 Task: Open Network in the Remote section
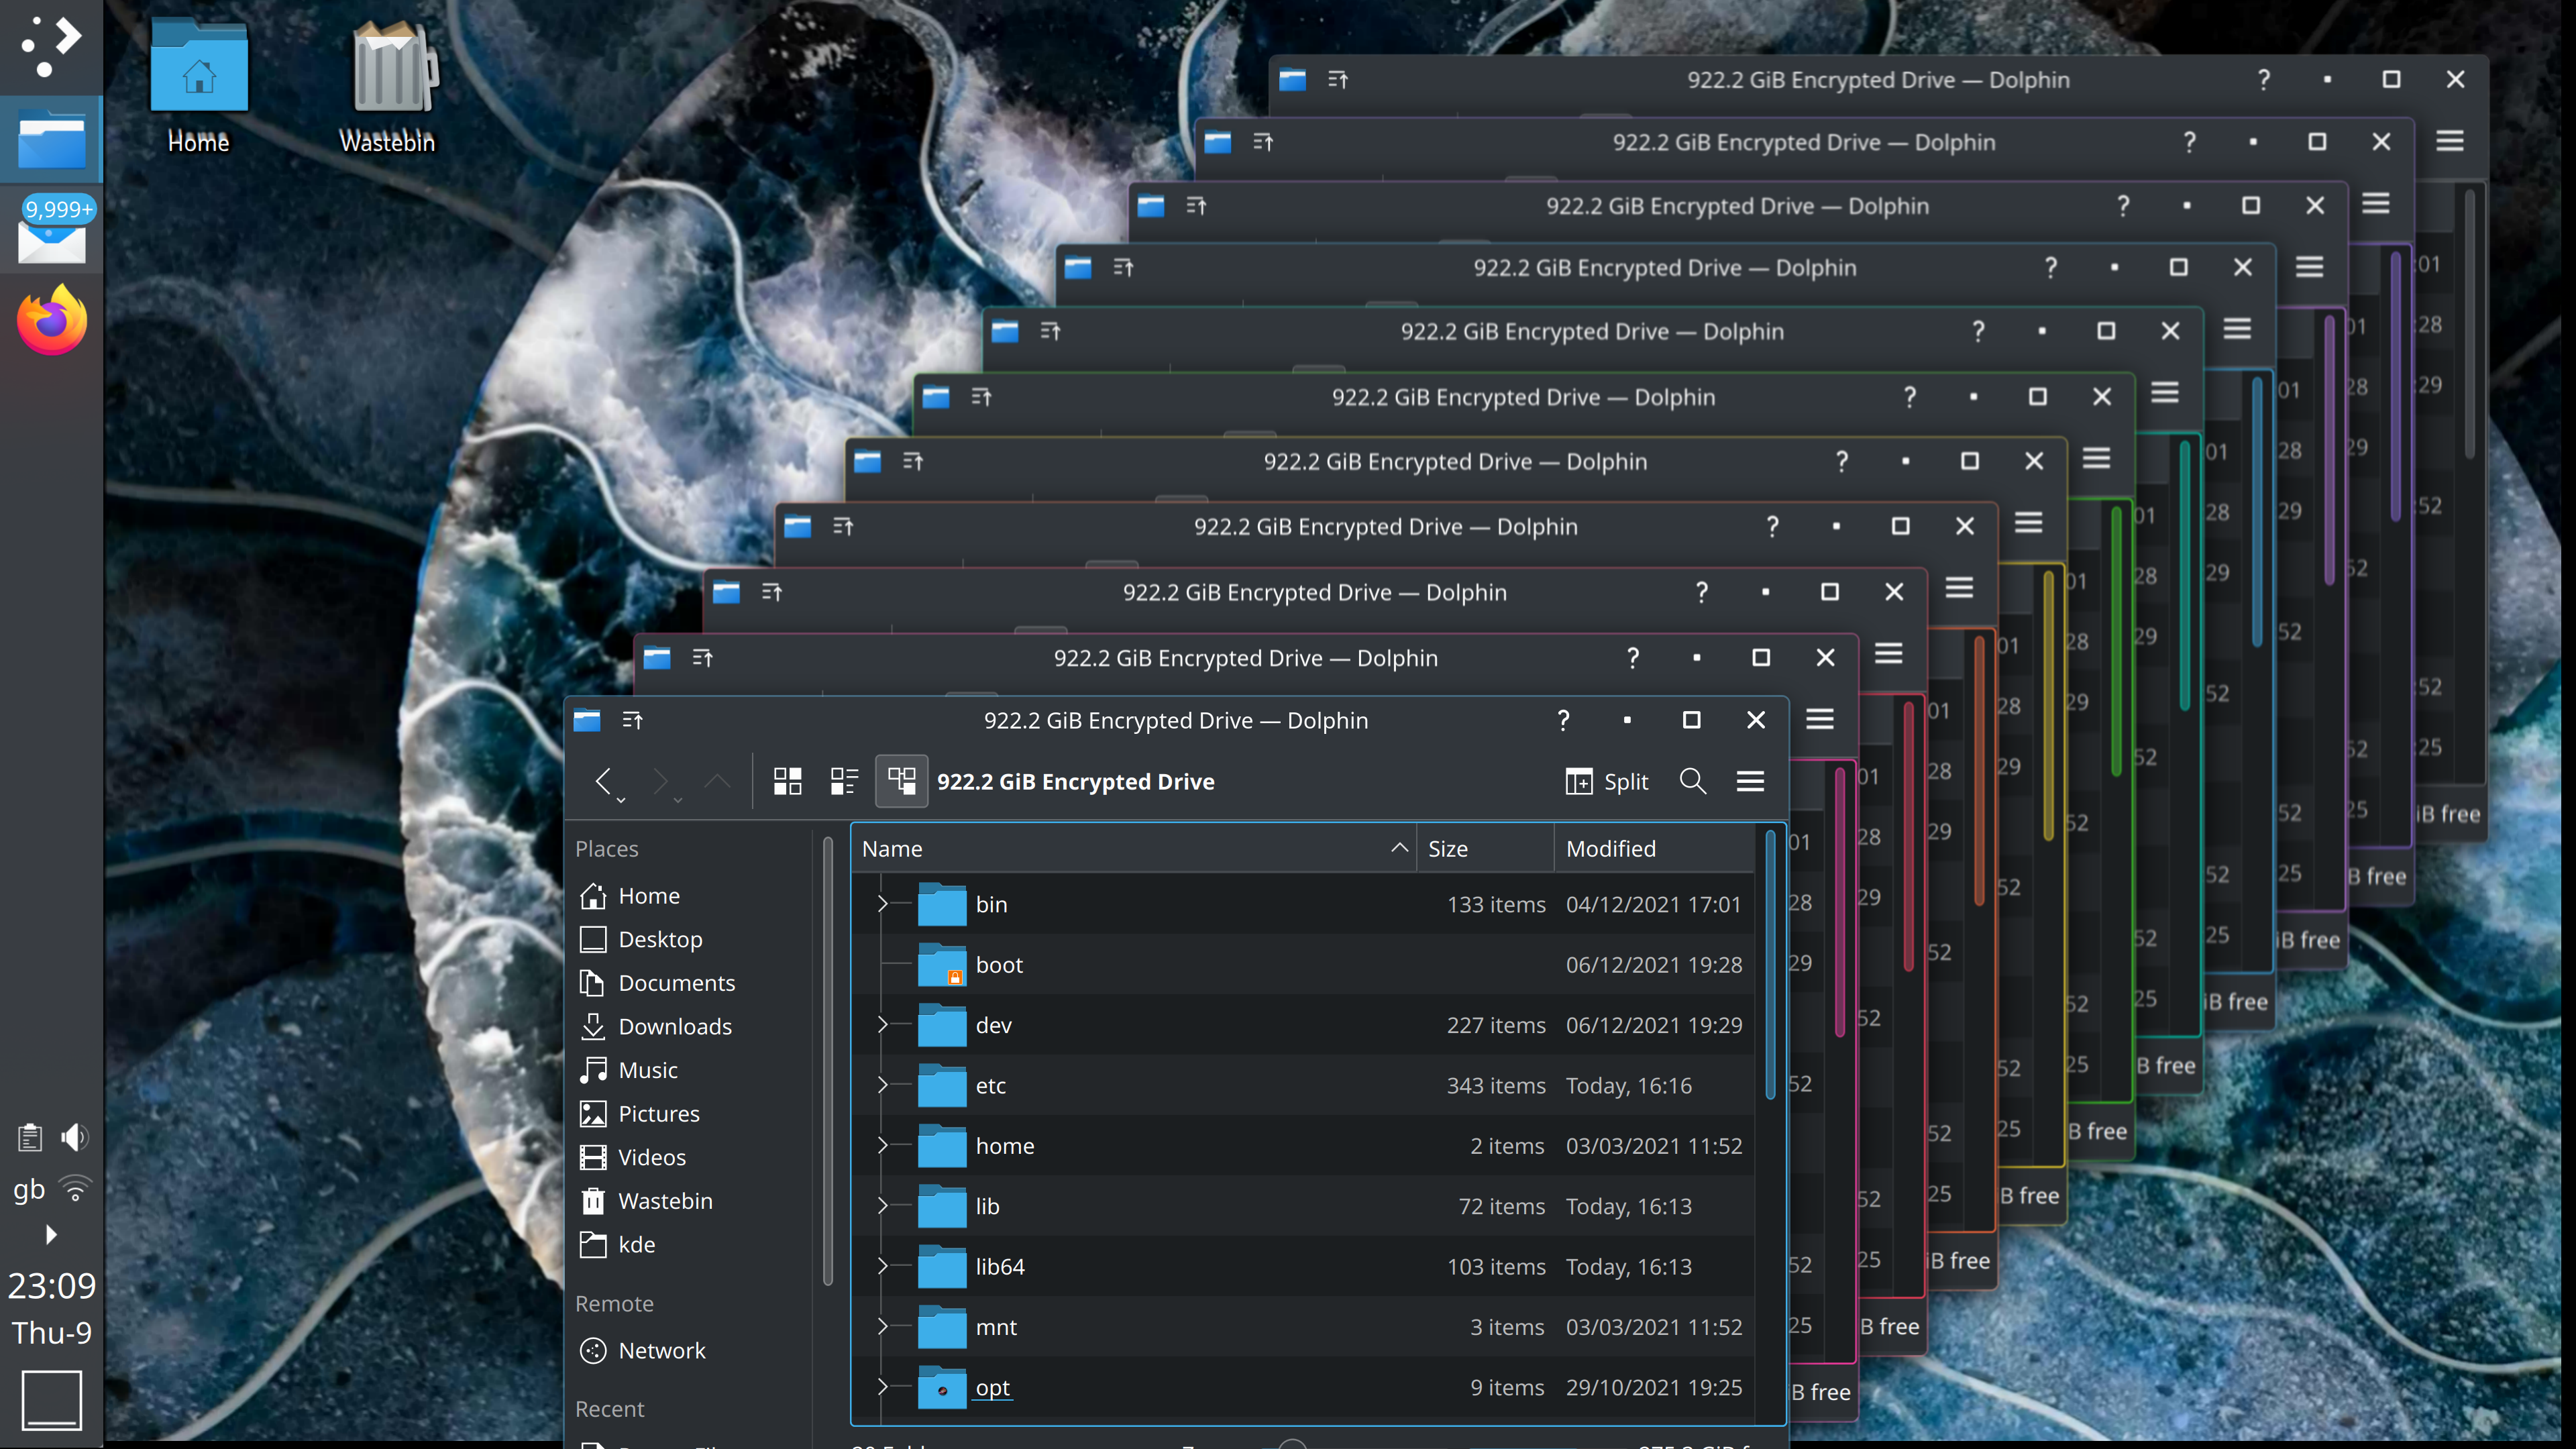(661, 1350)
